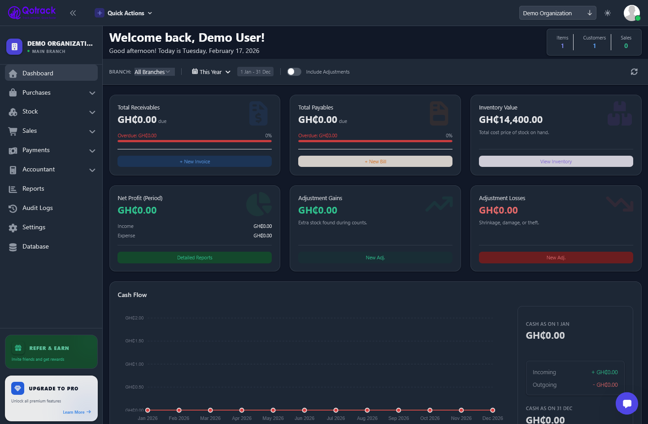The image size is (648, 424).
Task: Expand the Stock submenu chevron
Action: (x=92, y=112)
